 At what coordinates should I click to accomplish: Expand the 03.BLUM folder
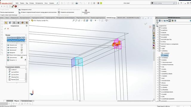click(158, 33)
